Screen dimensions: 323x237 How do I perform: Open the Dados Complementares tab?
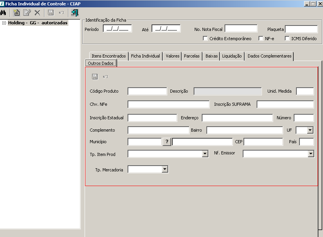click(x=269, y=56)
